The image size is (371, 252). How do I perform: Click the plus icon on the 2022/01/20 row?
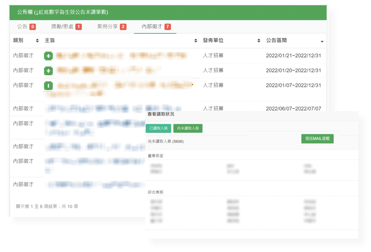(x=48, y=71)
